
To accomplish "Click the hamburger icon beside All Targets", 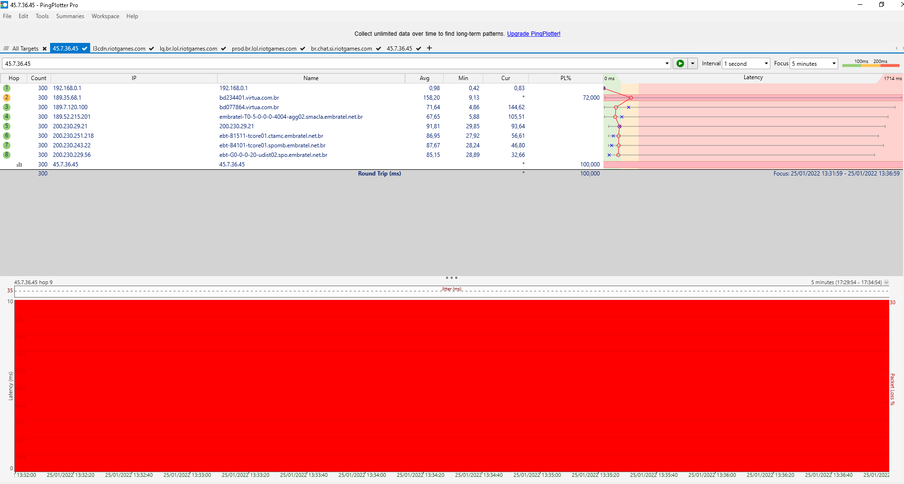I will click(x=6, y=48).
